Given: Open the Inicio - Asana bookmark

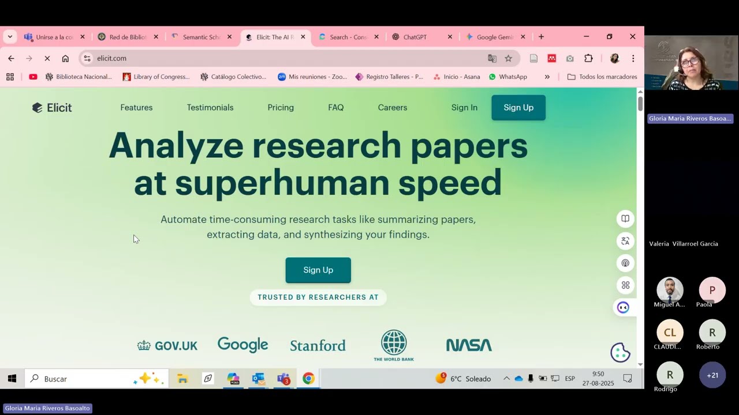Looking at the screenshot, I should (456, 77).
